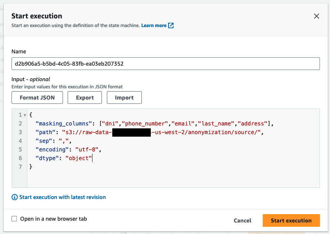Close the Start execution dialog

(x=316, y=16)
